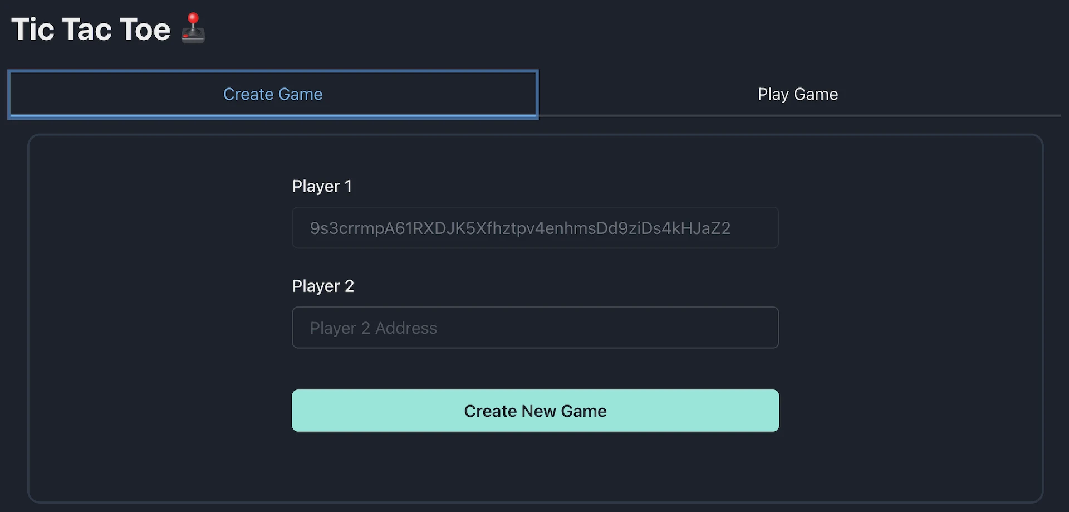The width and height of the screenshot is (1069, 512).
Task: Submit the form with Create New Game
Action: (x=535, y=411)
